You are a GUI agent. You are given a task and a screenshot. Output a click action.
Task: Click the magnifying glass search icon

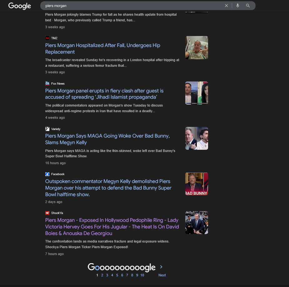pyautogui.click(x=248, y=6)
